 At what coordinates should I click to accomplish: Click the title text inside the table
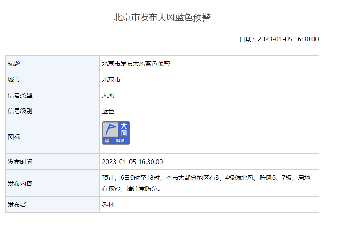(136, 64)
